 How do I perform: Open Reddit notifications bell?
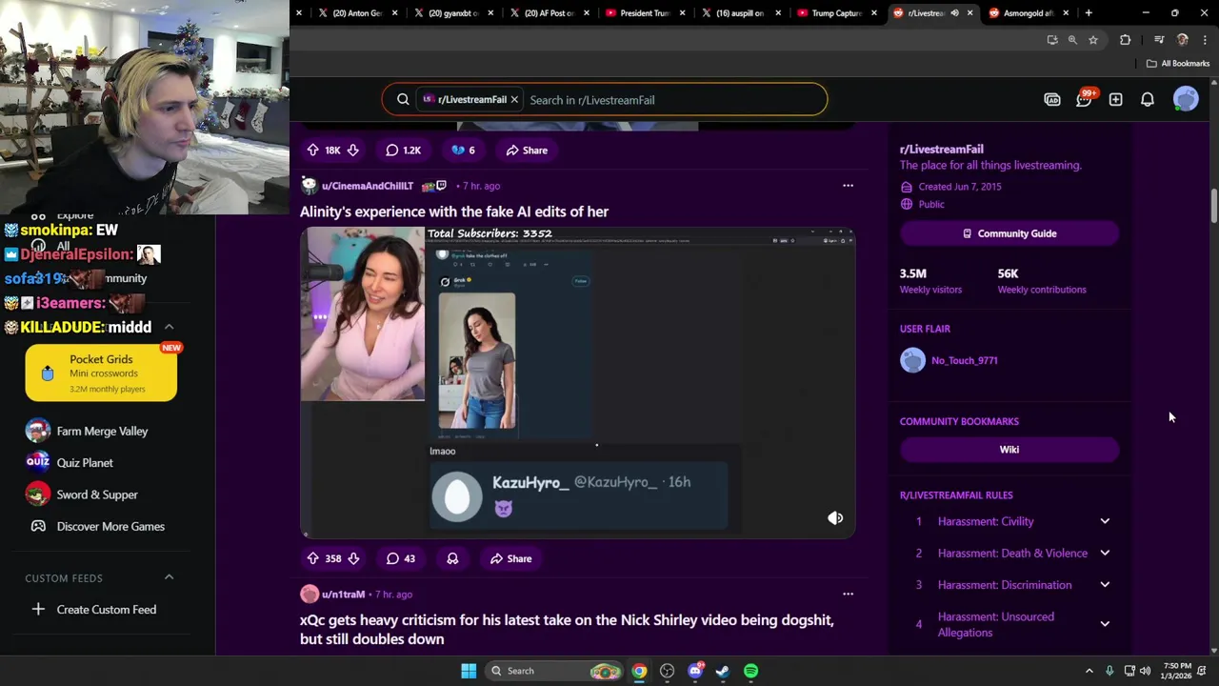(1148, 99)
